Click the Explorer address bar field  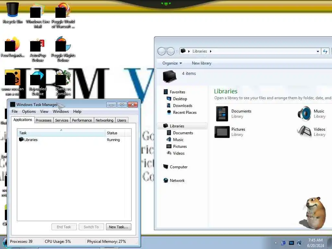tap(250, 51)
